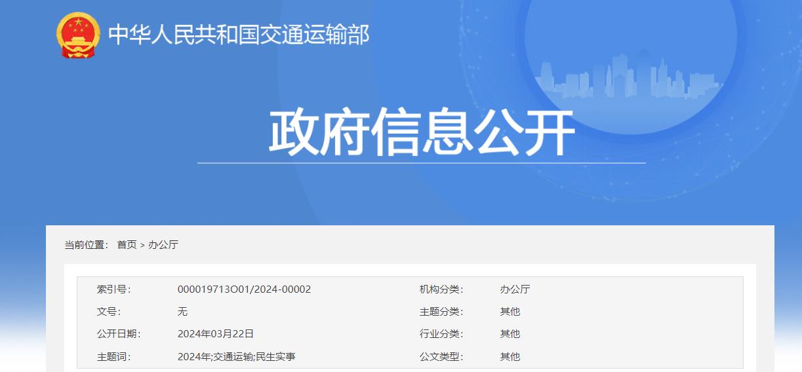Click the publish date 2024年03月22日
This screenshot has width=802, height=372.
tap(215, 334)
